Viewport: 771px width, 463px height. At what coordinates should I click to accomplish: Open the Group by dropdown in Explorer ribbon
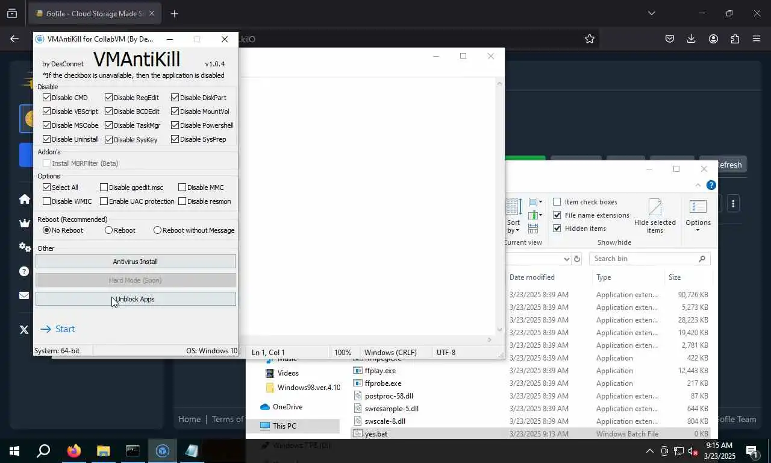pos(535,202)
